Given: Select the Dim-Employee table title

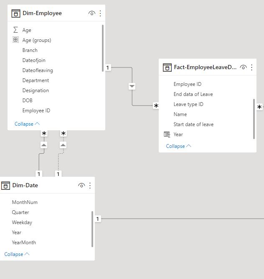Looking at the screenshot, I should (x=42, y=13).
